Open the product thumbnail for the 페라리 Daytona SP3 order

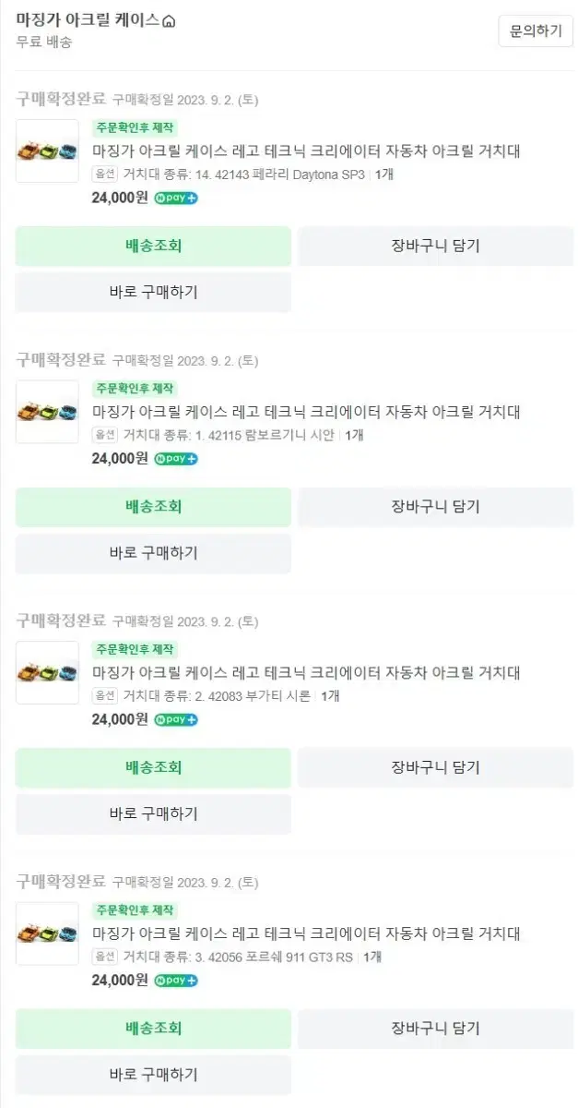(x=48, y=151)
